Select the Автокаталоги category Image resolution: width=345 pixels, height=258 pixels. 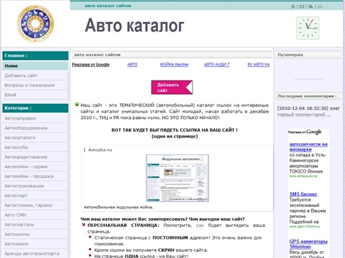coord(35,138)
